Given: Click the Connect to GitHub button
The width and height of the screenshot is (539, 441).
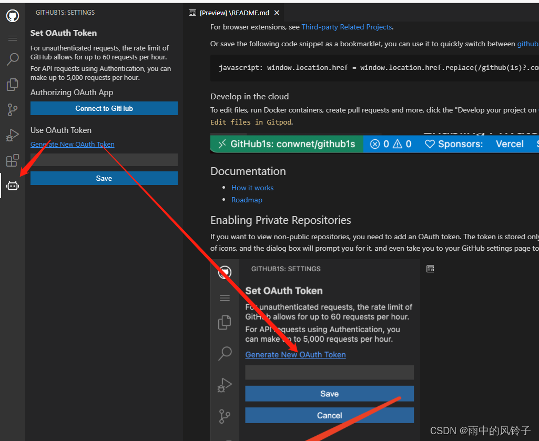Looking at the screenshot, I should pos(104,108).
